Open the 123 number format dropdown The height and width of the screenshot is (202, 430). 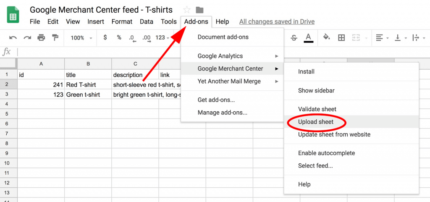coord(162,38)
